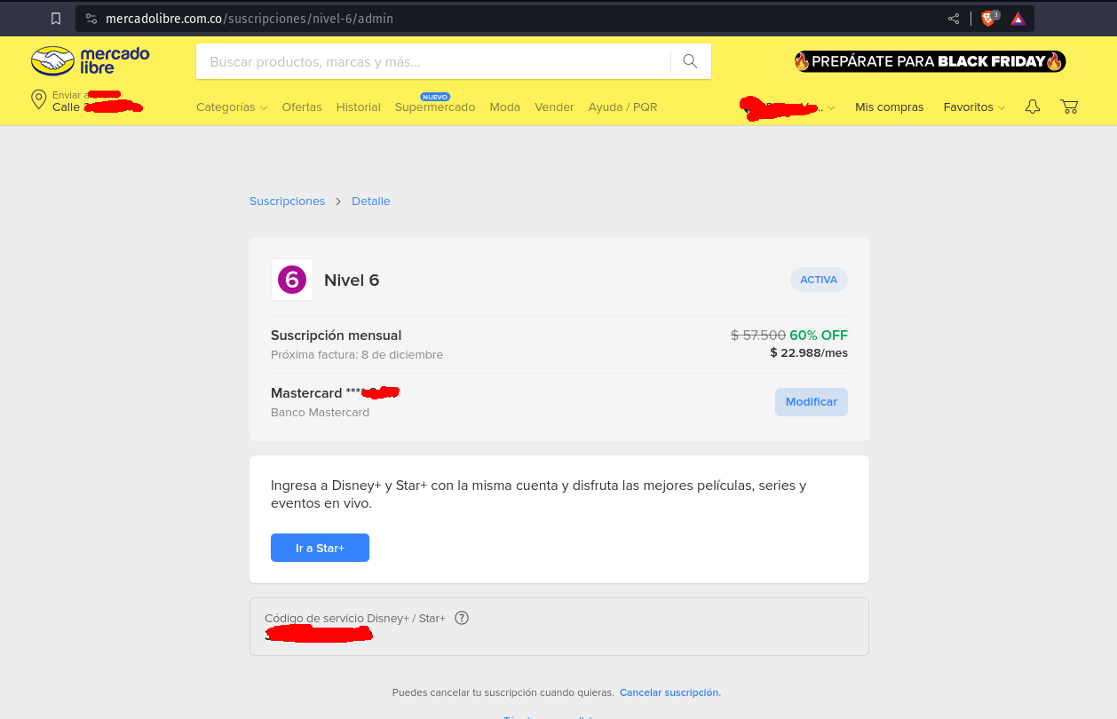
Task: Click the share icon in address bar
Action: coord(954,18)
